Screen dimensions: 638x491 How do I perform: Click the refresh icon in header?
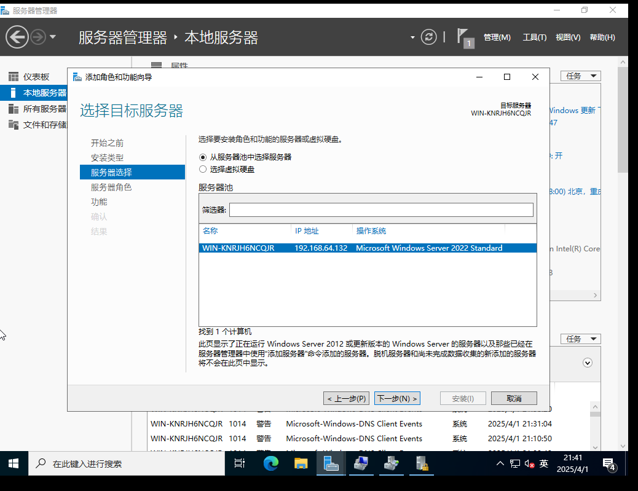[x=428, y=37]
